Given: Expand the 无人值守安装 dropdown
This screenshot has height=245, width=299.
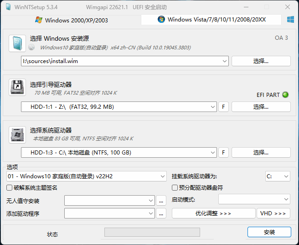Looking at the screenshot, I should [x=151, y=201].
